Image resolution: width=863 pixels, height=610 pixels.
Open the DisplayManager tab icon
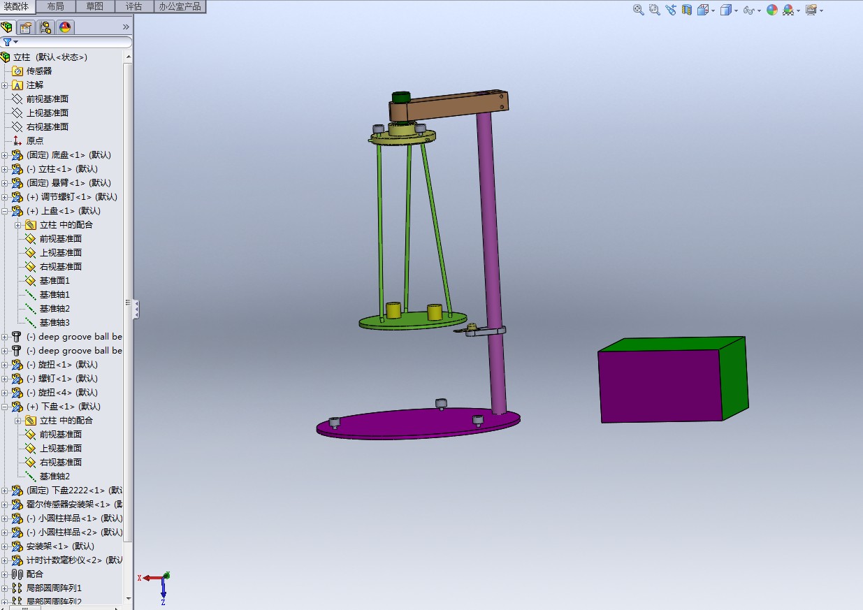pyautogui.click(x=65, y=27)
